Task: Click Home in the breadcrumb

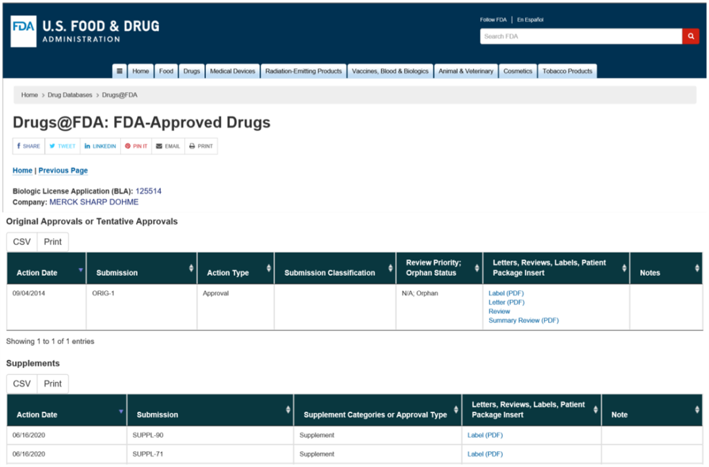Action: click(x=30, y=95)
